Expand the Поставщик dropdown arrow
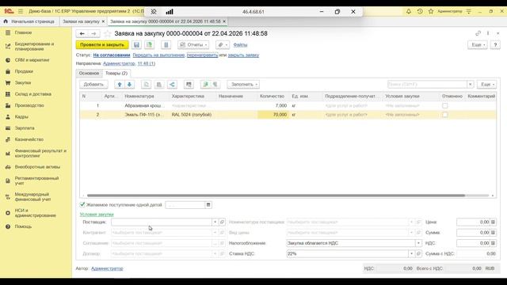The width and height of the screenshot is (507, 285). point(215,222)
